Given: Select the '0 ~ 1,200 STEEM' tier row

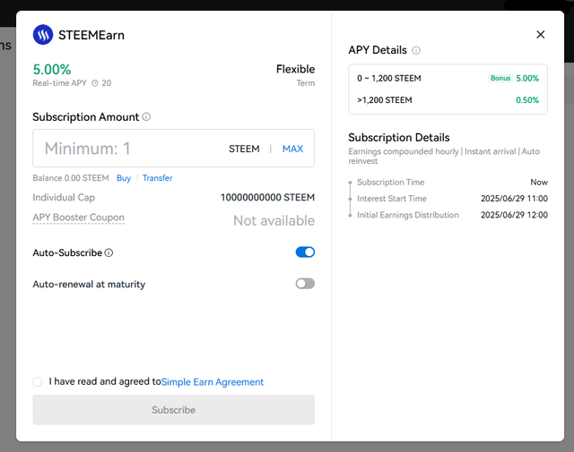Looking at the screenshot, I should point(448,78).
